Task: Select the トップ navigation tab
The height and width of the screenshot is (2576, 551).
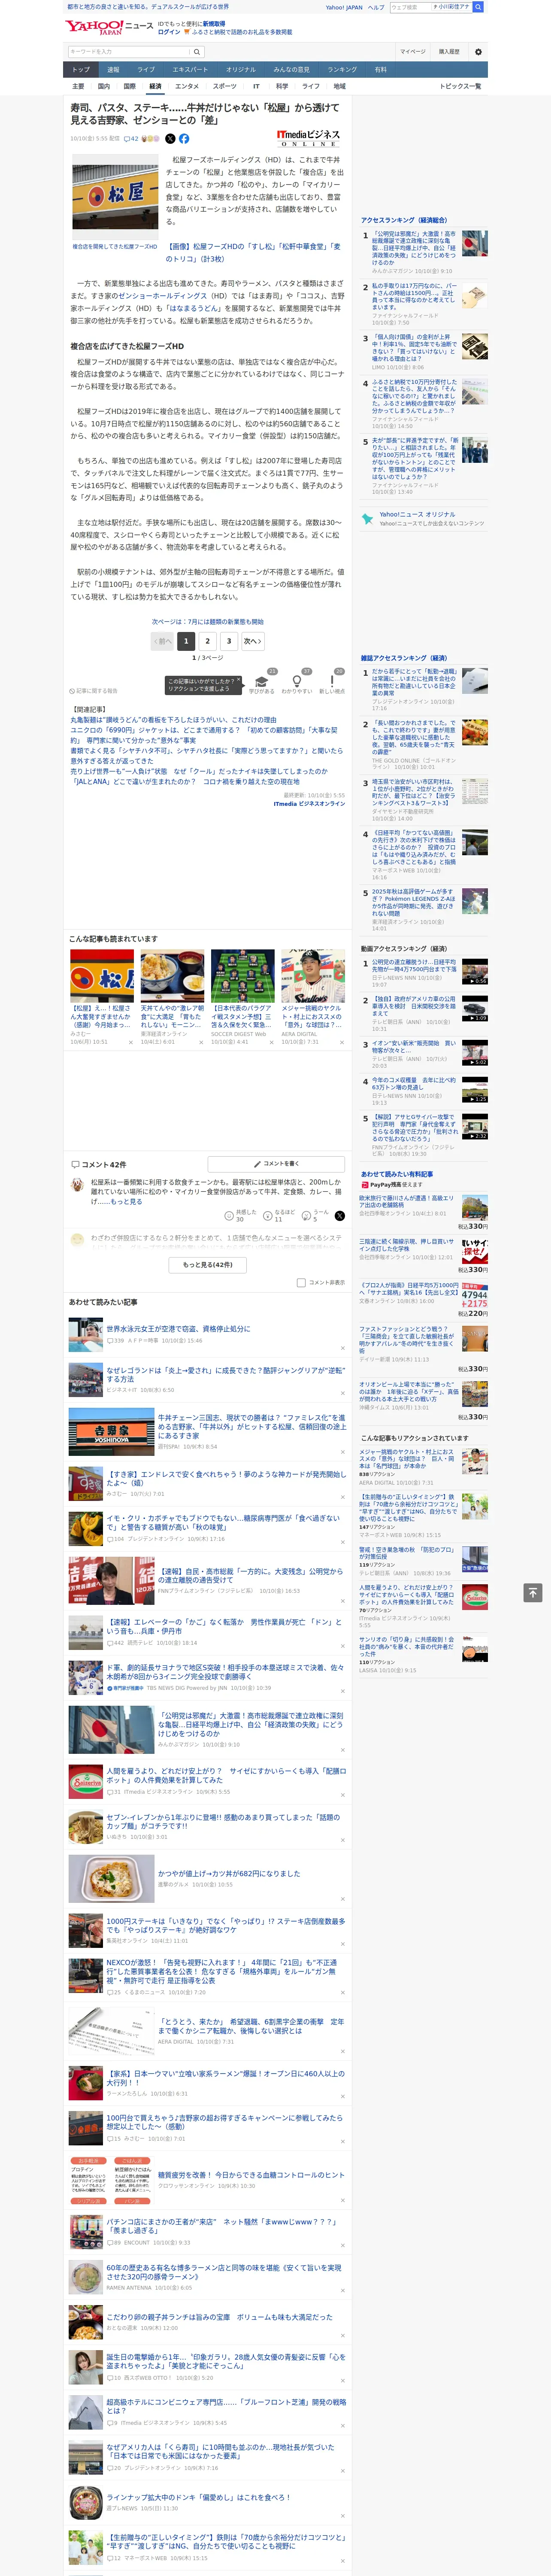Action: coord(81,70)
